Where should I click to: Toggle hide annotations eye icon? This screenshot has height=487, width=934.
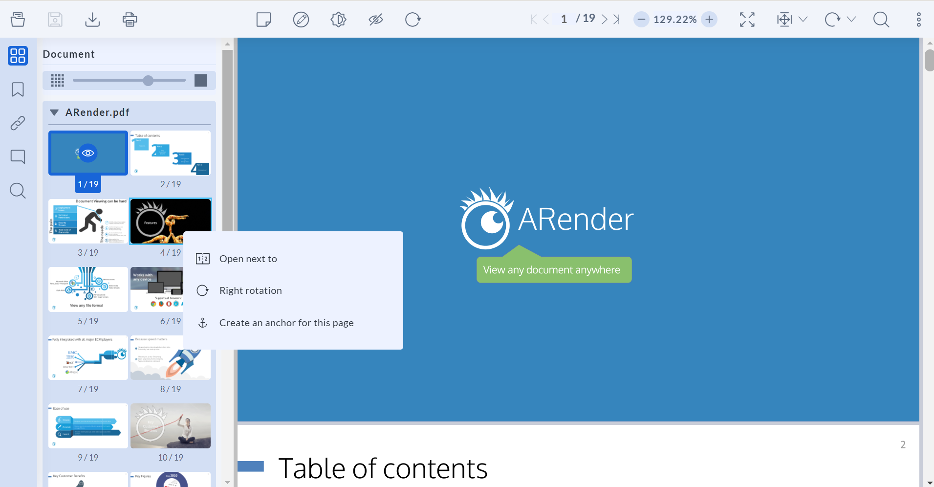(x=375, y=20)
